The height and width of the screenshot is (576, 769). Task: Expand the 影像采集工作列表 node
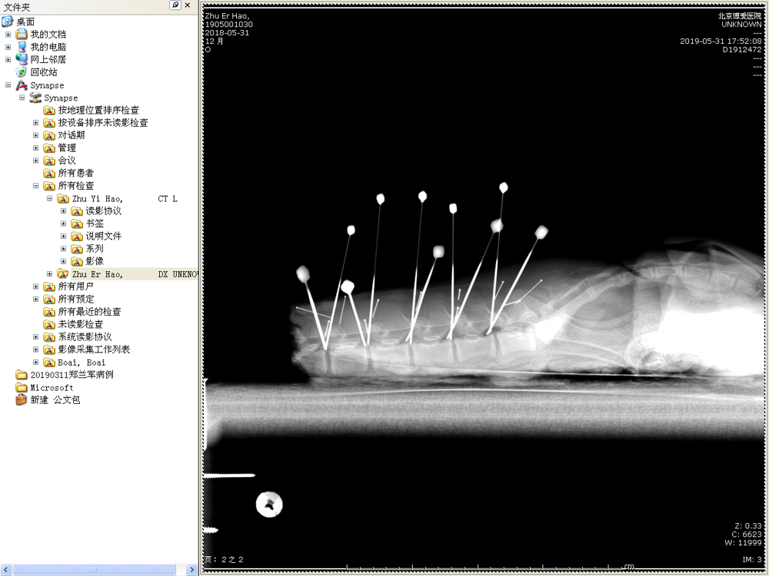[35, 349]
